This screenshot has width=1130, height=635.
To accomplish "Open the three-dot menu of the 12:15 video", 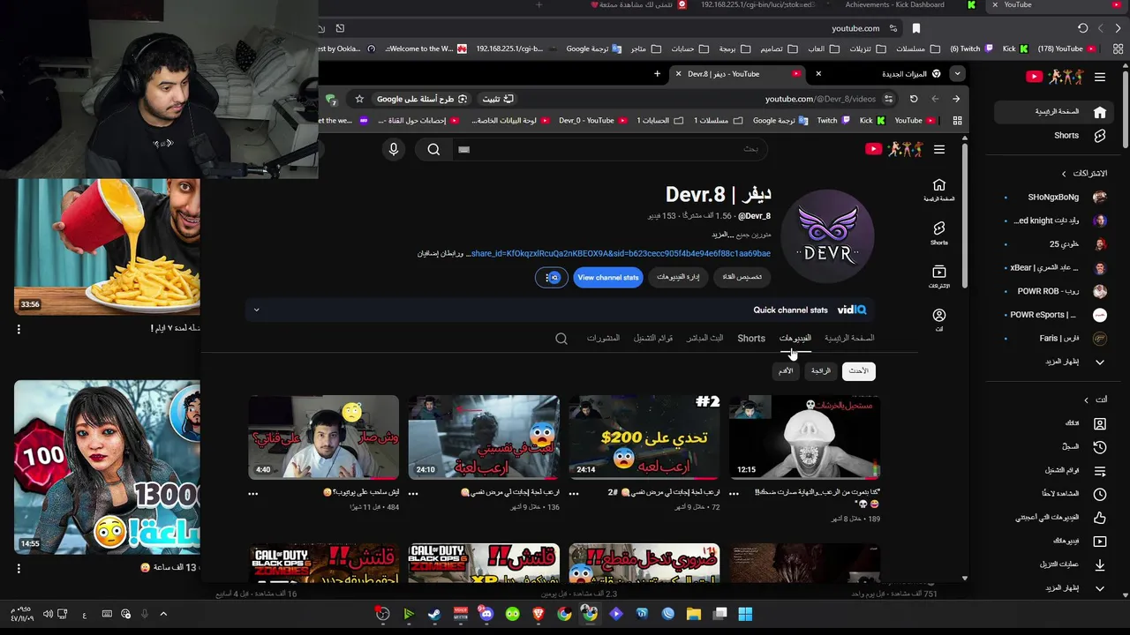I will point(734,494).
